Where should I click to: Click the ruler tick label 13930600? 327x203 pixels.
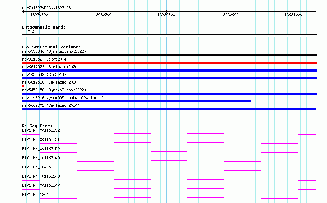[x=39, y=15]
